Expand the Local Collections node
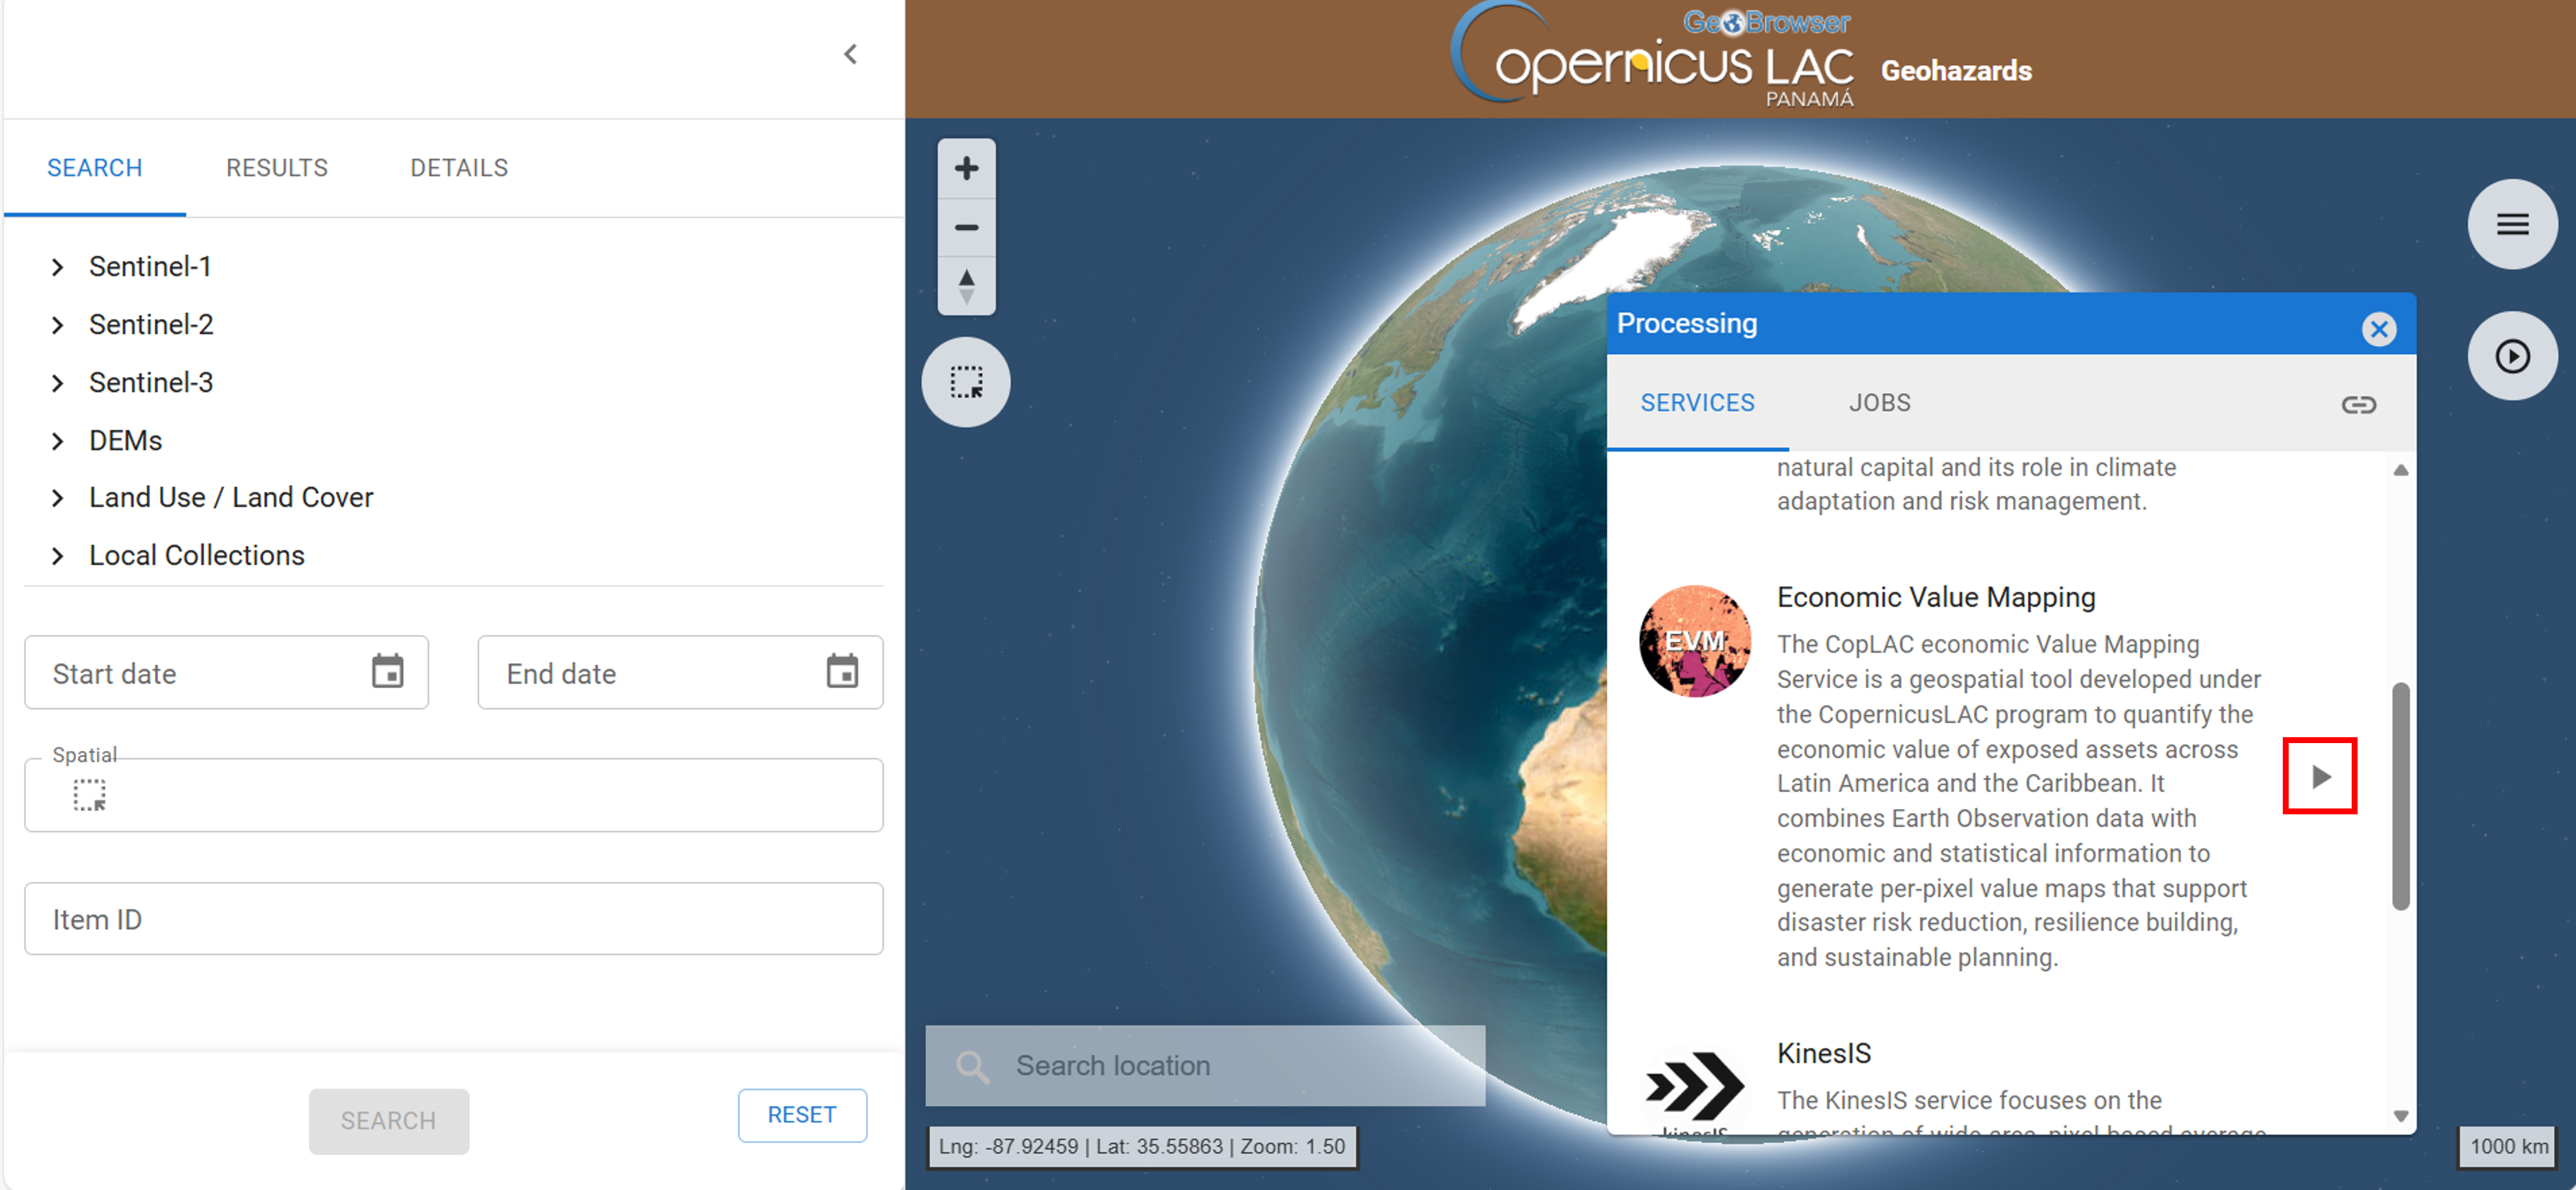Screen dimensions: 2576x1190 (58, 556)
